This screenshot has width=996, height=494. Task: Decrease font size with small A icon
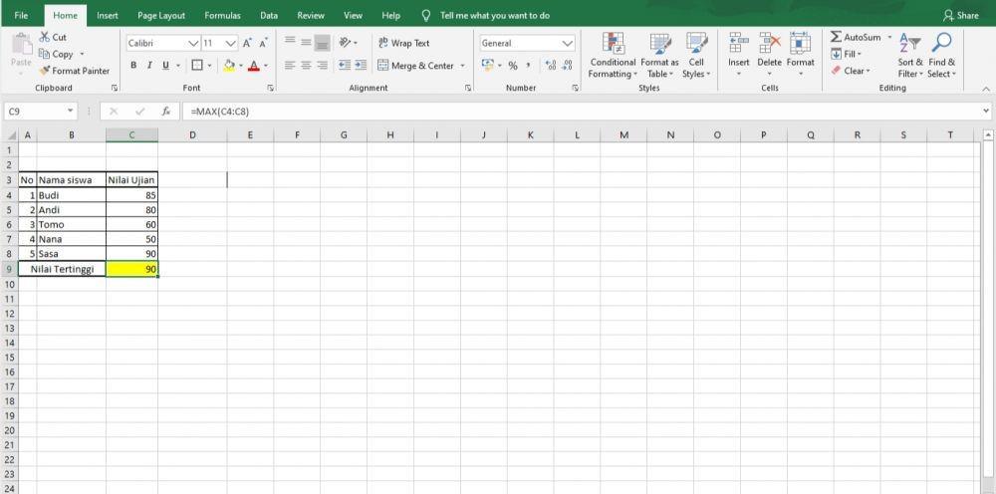point(263,43)
